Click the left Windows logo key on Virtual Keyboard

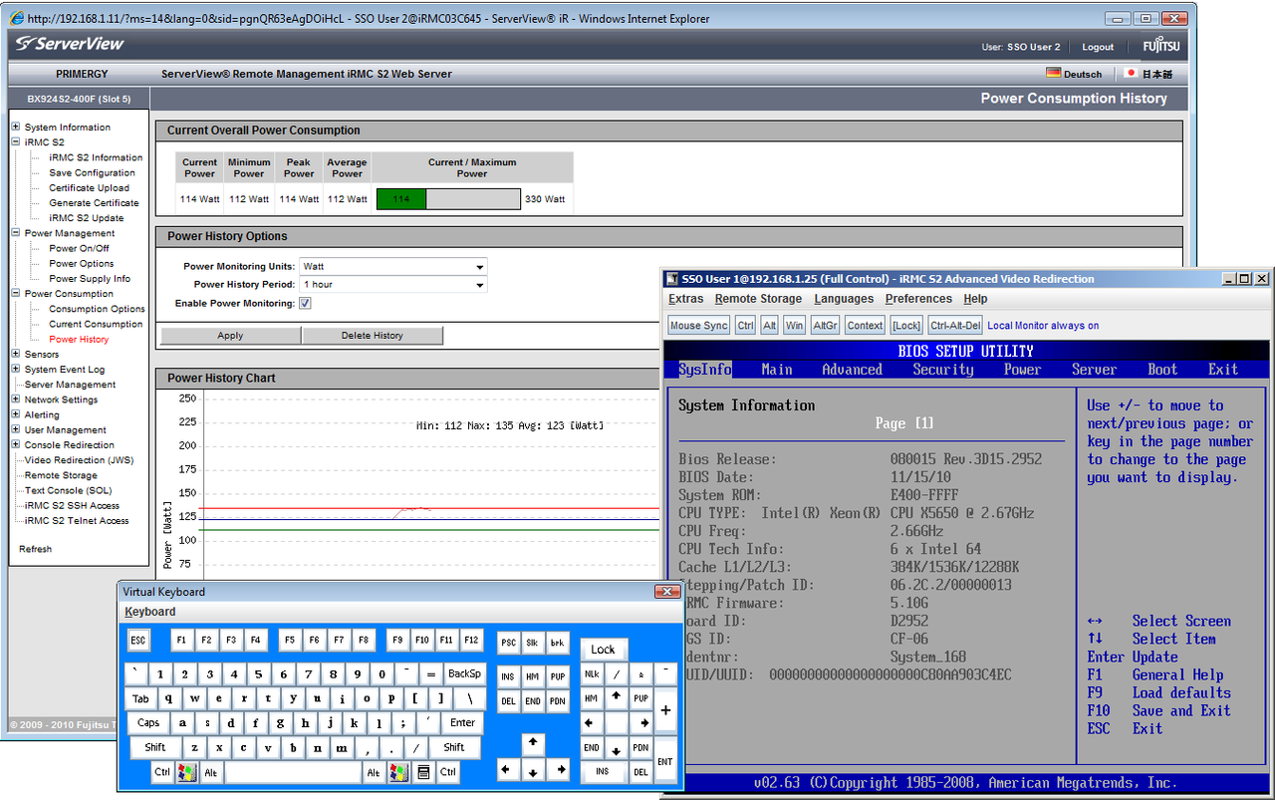(x=186, y=772)
